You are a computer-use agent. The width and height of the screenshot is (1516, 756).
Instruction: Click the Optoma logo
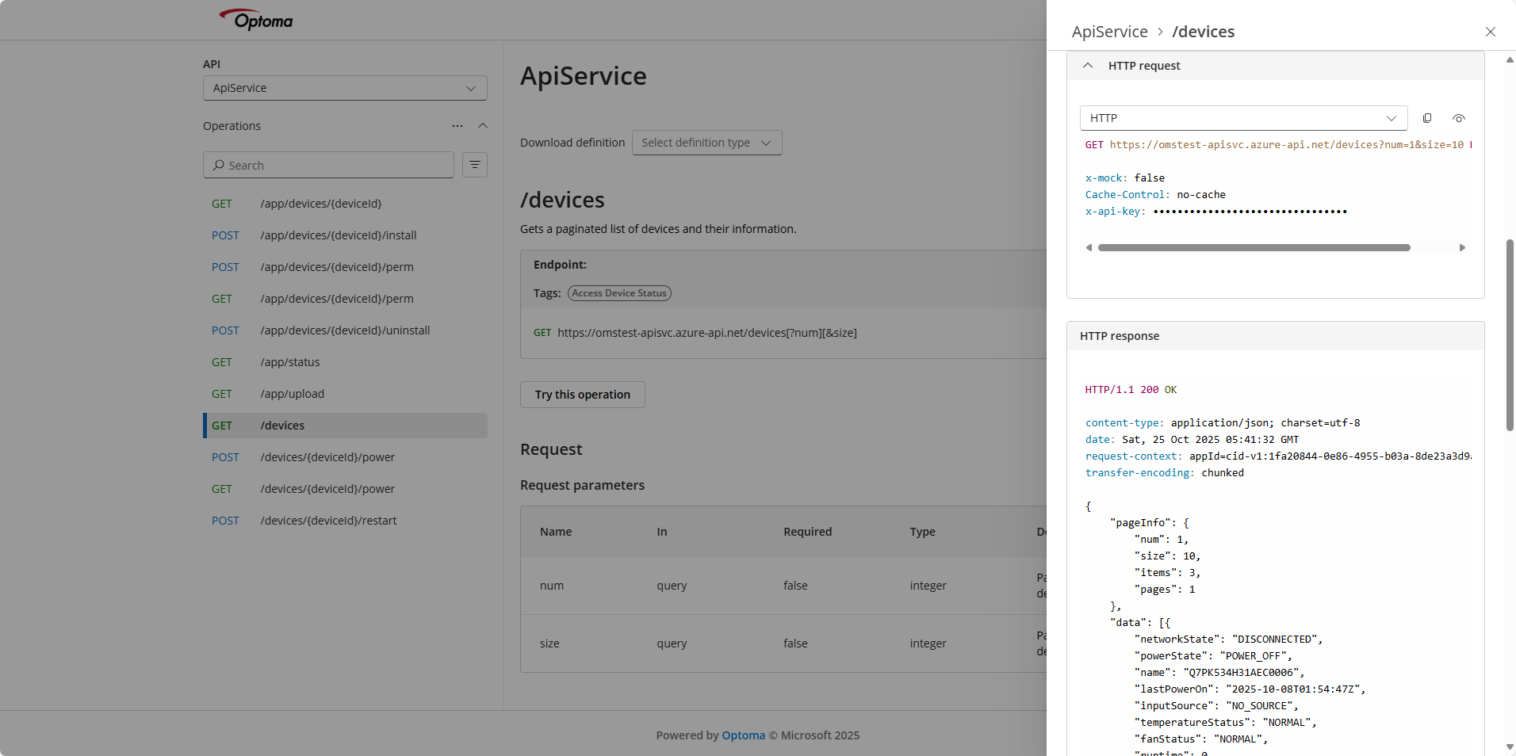point(256,20)
